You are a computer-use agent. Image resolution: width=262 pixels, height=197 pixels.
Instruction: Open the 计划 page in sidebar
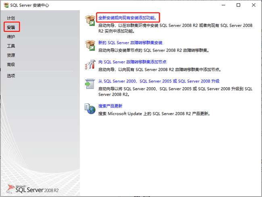(x=11, y=18)
